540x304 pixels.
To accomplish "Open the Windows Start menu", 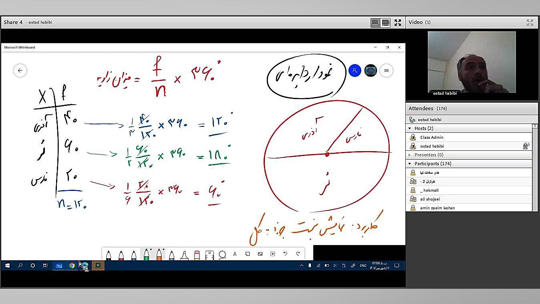I will tap(7, 265).
